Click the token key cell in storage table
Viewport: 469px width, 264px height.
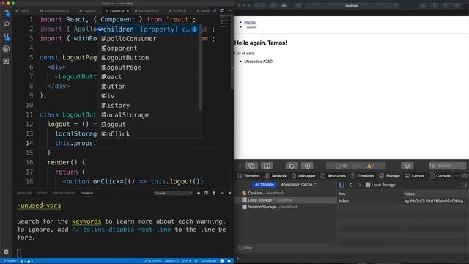click(x=369, y=201)
